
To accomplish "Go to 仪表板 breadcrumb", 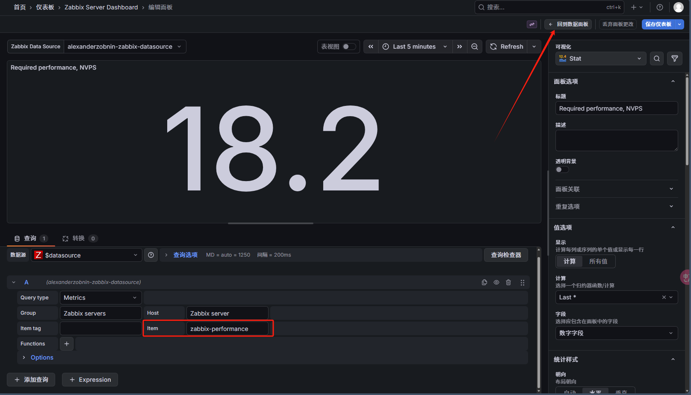I will pos(45,7).
